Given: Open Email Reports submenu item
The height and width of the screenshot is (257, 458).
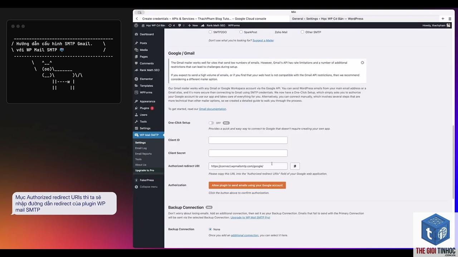Looking at the screenshot, I should (x=143, y=154).
